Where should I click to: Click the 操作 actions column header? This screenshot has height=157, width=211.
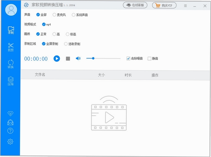155,75
